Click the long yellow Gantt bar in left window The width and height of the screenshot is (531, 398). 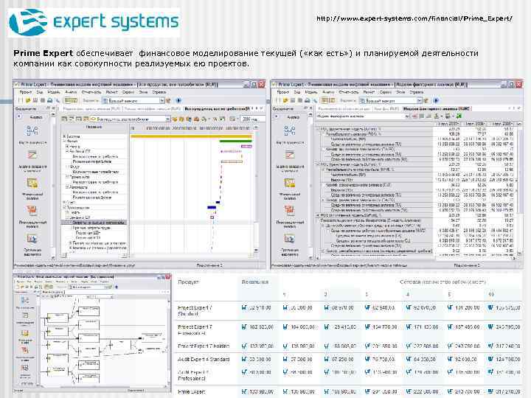pyautogui.click(x=191, y=136)
